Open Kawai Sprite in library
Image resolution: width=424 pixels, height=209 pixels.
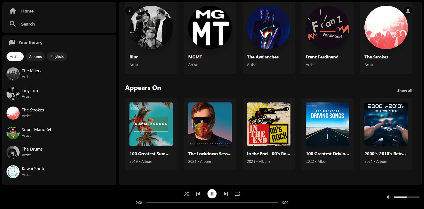(59, 172)
